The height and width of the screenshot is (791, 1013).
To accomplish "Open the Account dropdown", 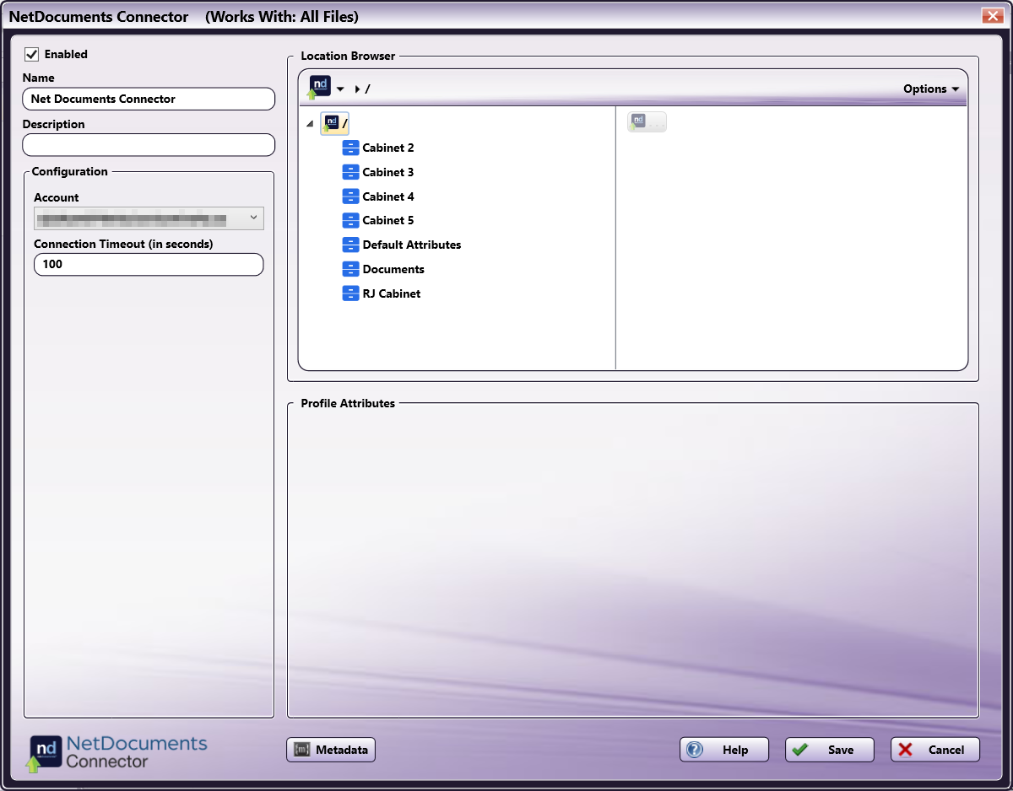I will (x=149, y=218).
